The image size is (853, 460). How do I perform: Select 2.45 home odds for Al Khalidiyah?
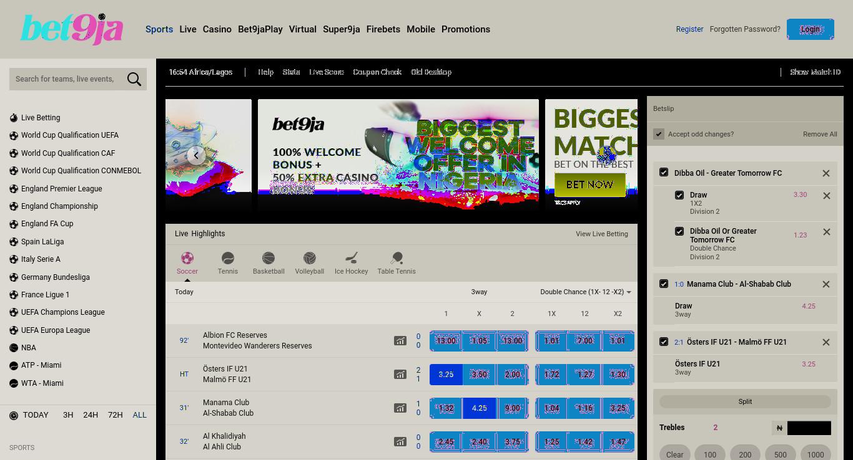[446, 442]
